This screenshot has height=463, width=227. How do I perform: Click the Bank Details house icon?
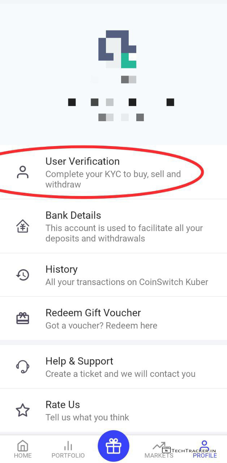tap(22, 226)
